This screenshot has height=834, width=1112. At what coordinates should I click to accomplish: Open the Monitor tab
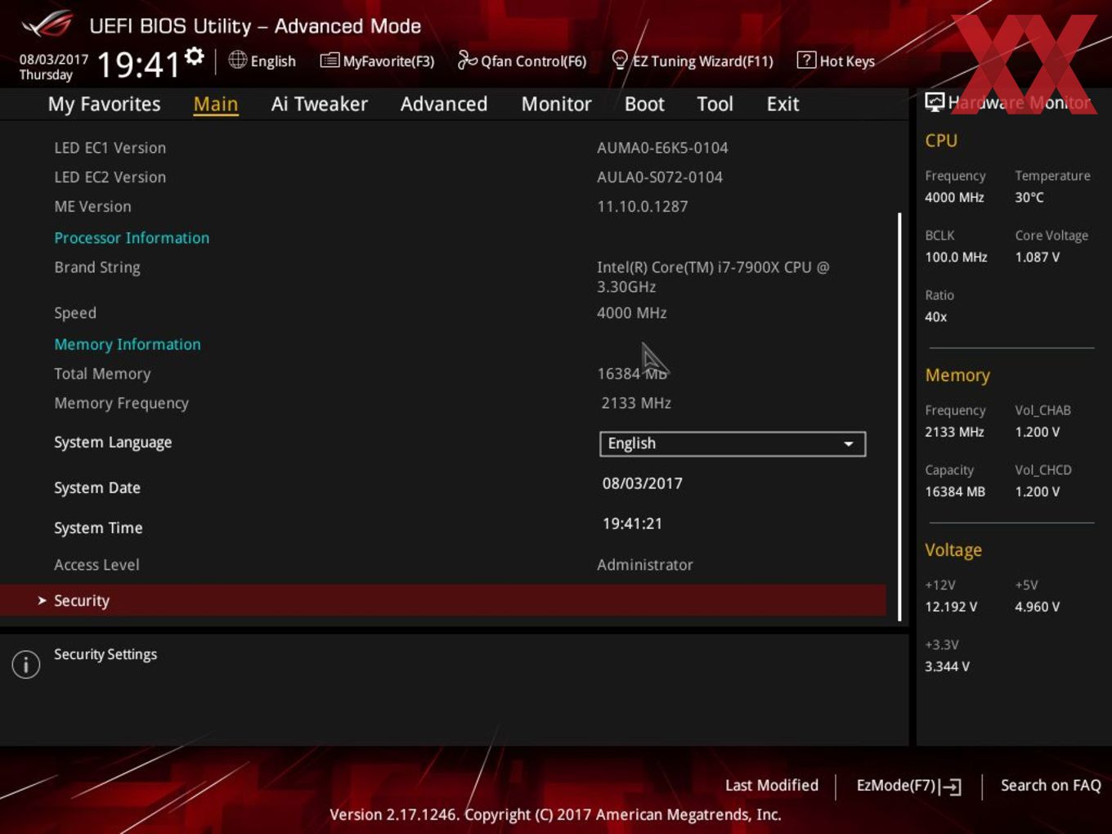(556, 104)
